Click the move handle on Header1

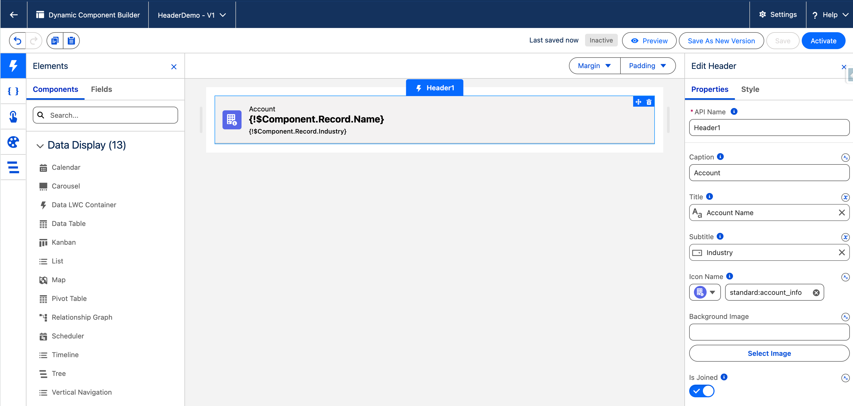[x=638, y=102]
